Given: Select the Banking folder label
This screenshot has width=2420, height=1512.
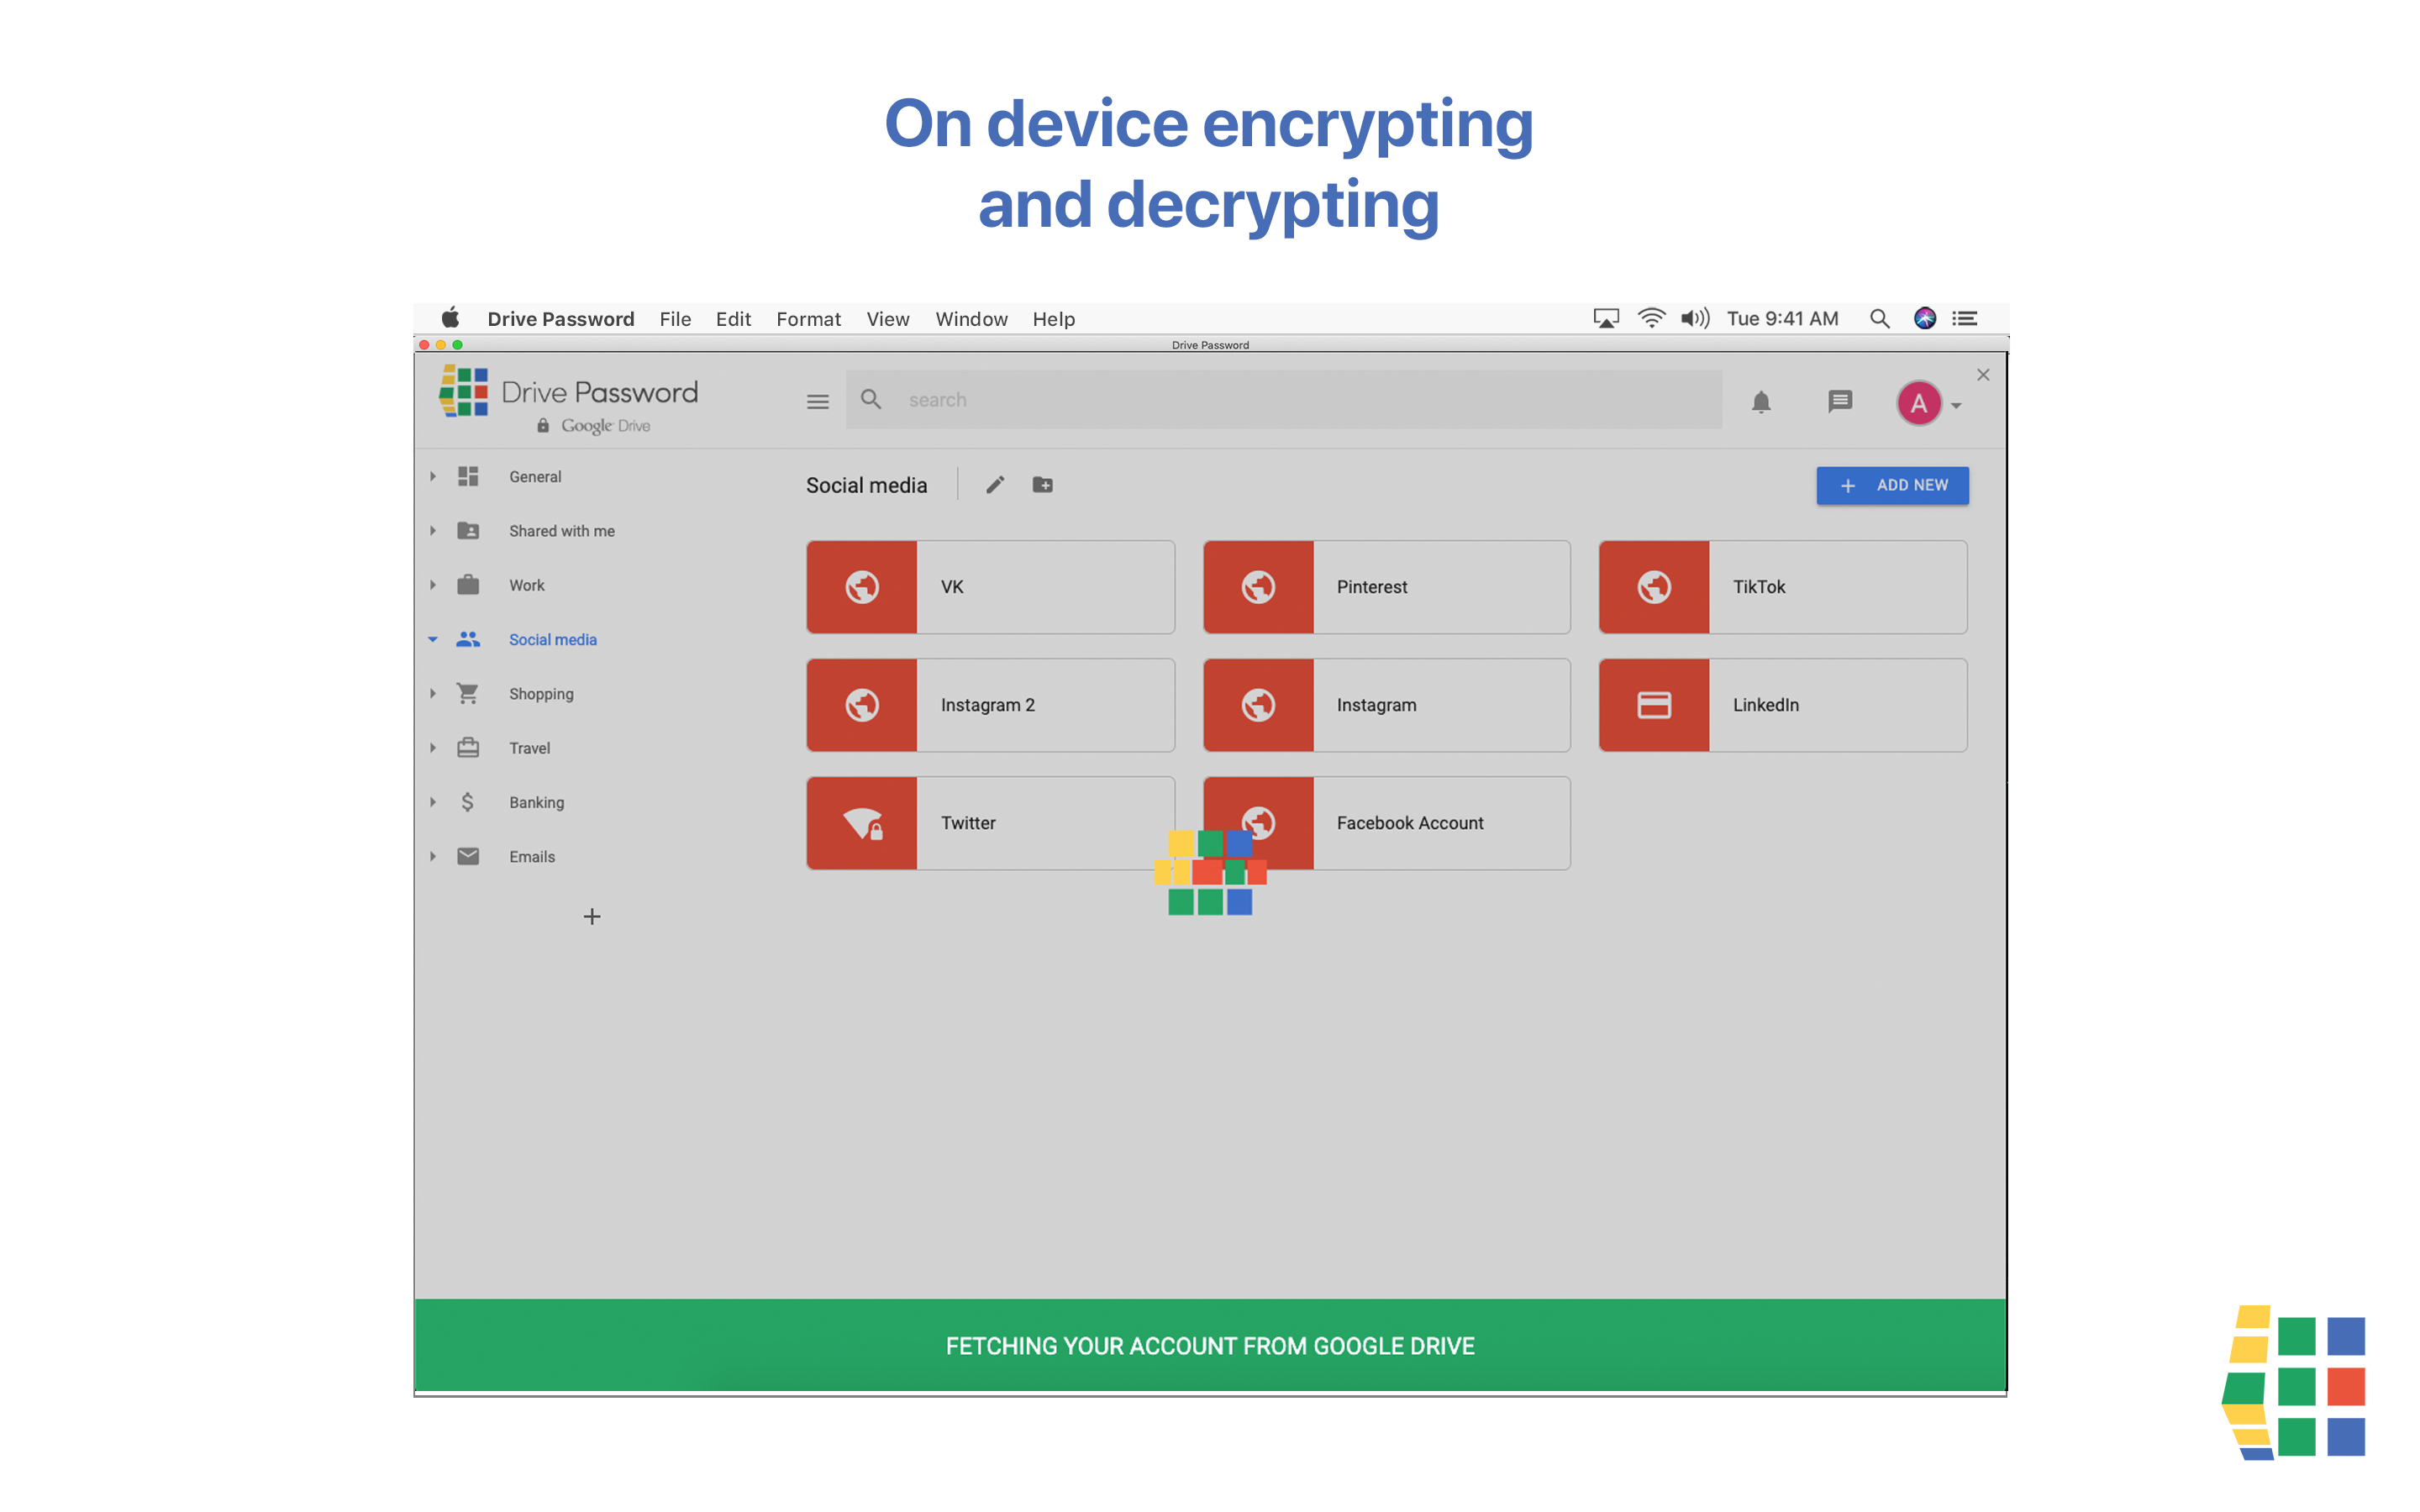Looking at the screenshot, I should tap(536, 802).
